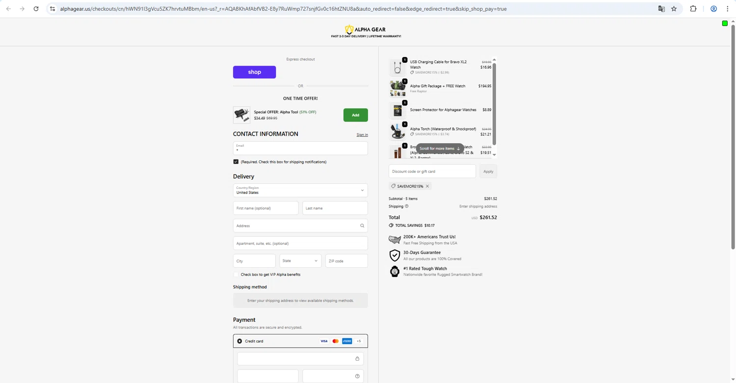Focus the Last name field

coord(335,208)
